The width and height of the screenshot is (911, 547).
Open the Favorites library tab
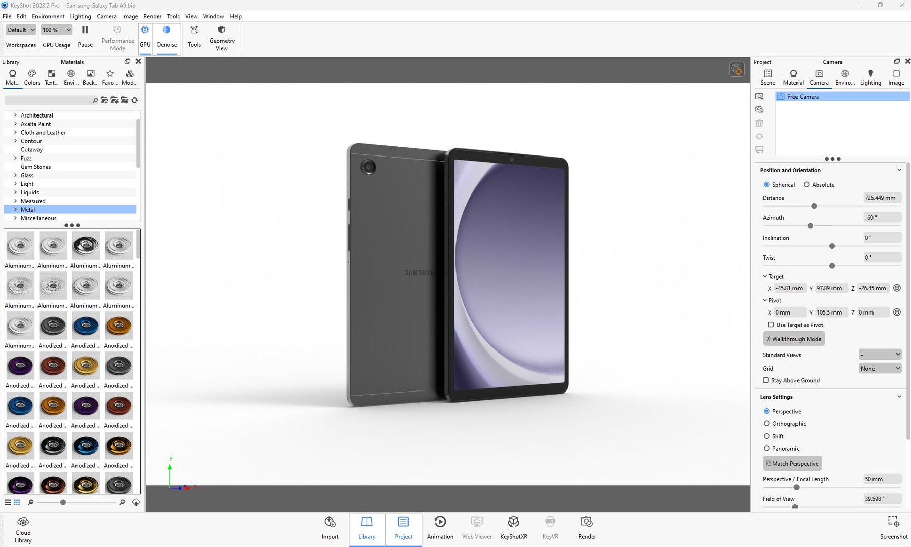tap(110, 77)
